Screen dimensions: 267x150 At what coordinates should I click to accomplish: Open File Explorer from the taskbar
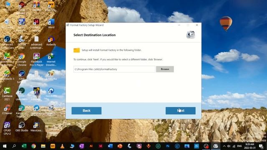click(43, 146)
